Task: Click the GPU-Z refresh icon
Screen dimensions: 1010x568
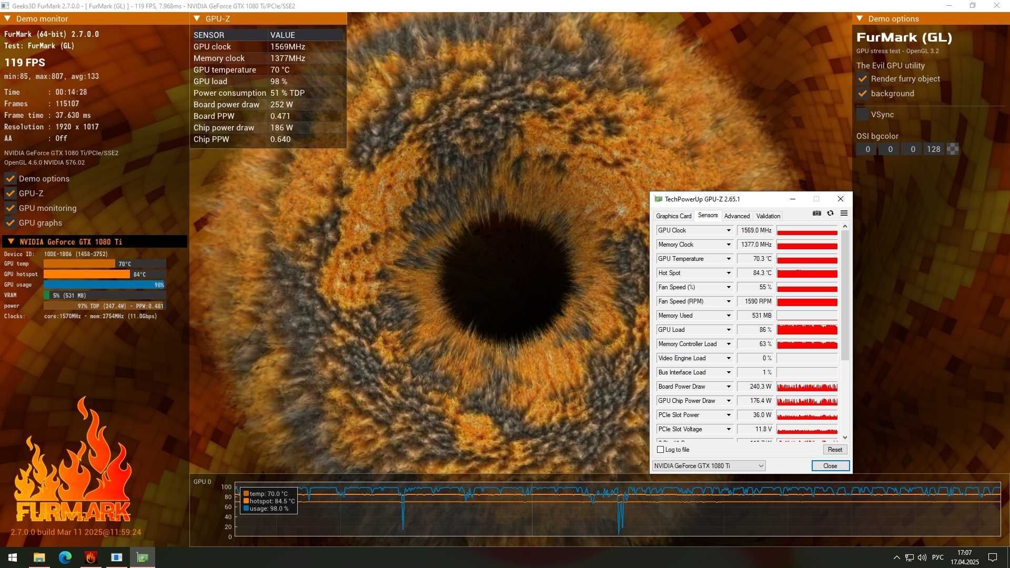Action: [830, 213]
